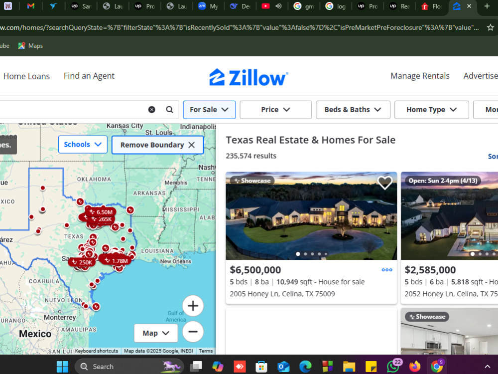This screenshot has width=498, height=374.
Task: Open the Gmail browser tab
Action: [30, 6]
